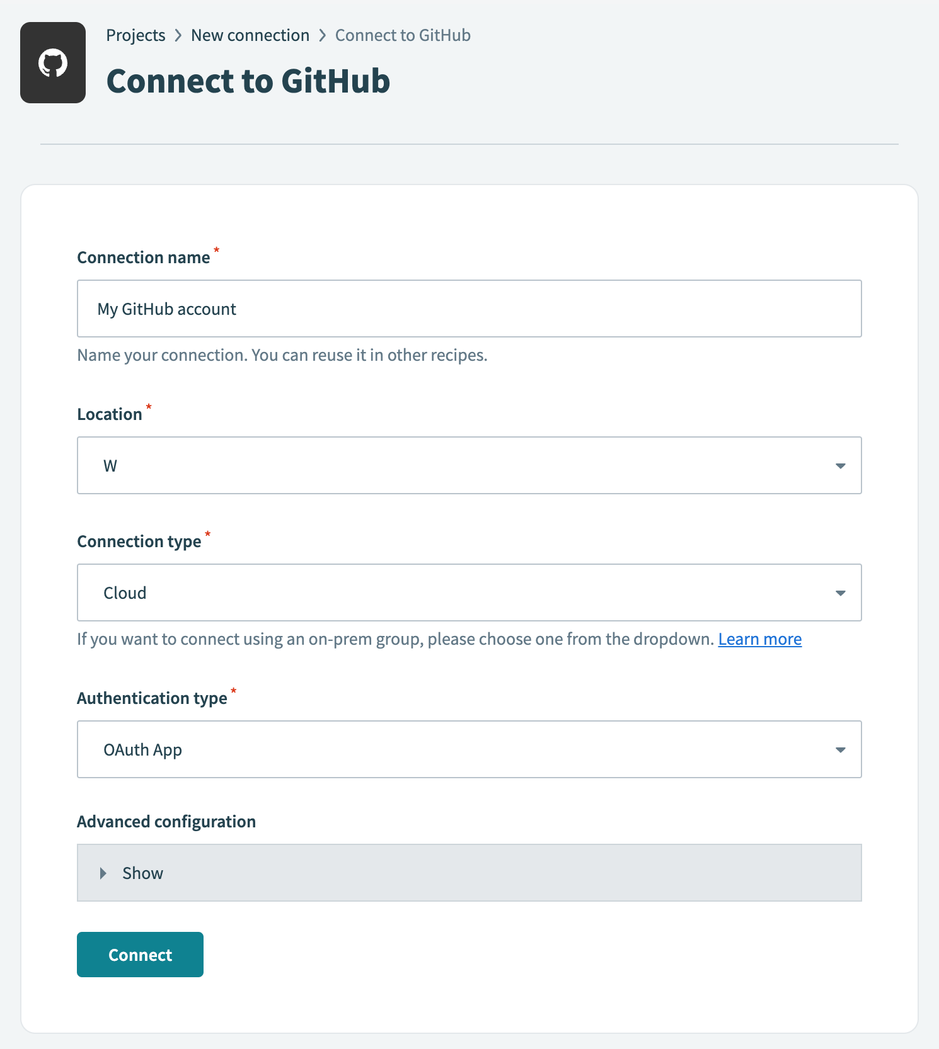
Task: Click the chevron before Connect to GitHub breadcrumb
Action: (x=323, y=35)
